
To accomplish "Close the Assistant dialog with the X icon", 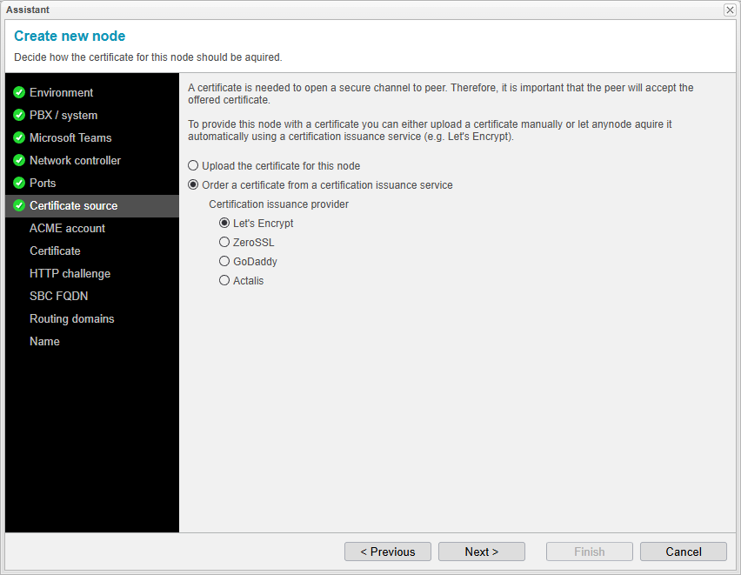I will (x=730, y=10).
